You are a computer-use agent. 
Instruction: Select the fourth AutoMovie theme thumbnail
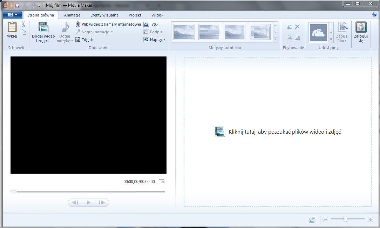tap(259, 32)
